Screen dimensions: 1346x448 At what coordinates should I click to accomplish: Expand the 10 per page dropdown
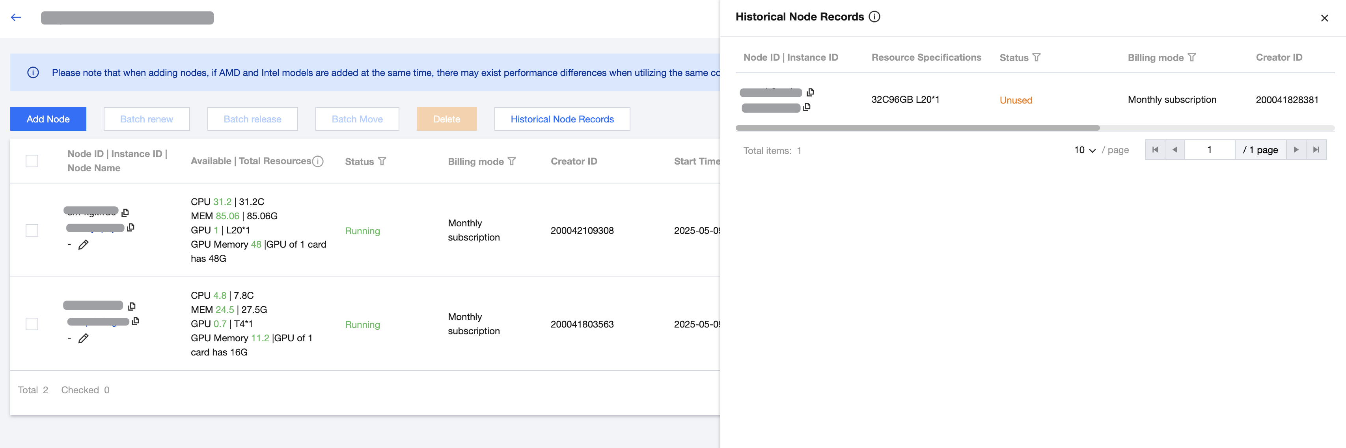click(1085, 150)
